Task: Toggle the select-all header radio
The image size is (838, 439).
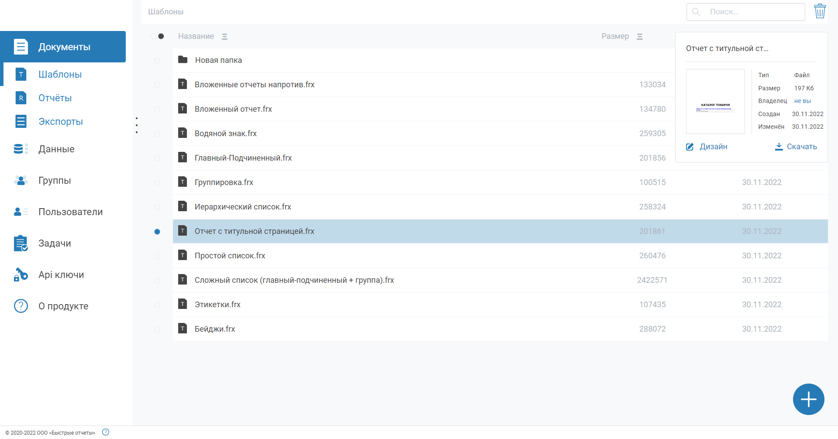Action: click(157, 36)
